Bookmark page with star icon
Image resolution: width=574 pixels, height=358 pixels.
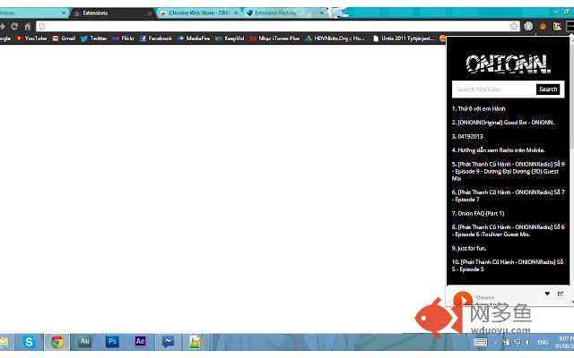pos(514,27)
